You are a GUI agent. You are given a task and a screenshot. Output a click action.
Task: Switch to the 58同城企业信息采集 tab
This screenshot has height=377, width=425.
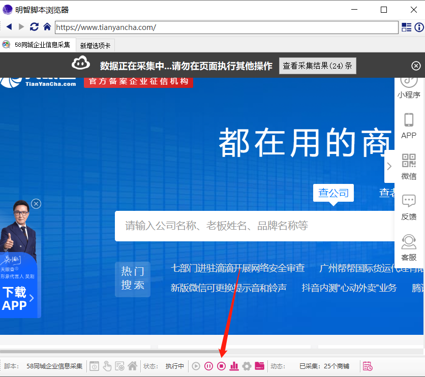[x=38, y=45]
